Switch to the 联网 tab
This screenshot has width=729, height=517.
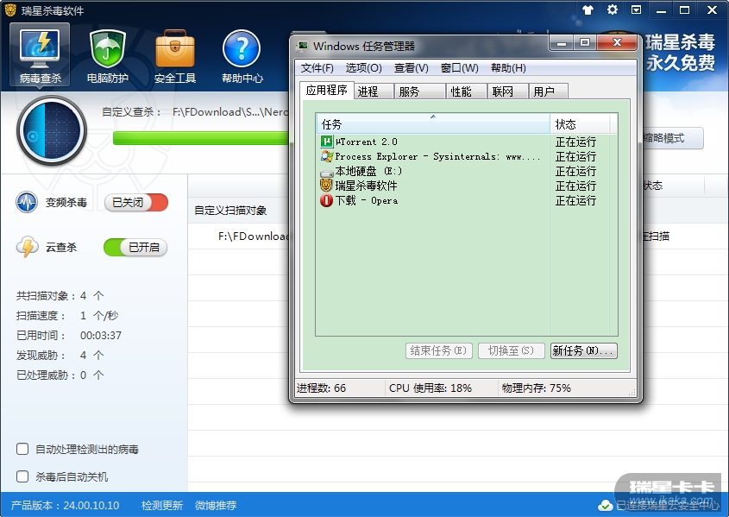click(507, 91)
